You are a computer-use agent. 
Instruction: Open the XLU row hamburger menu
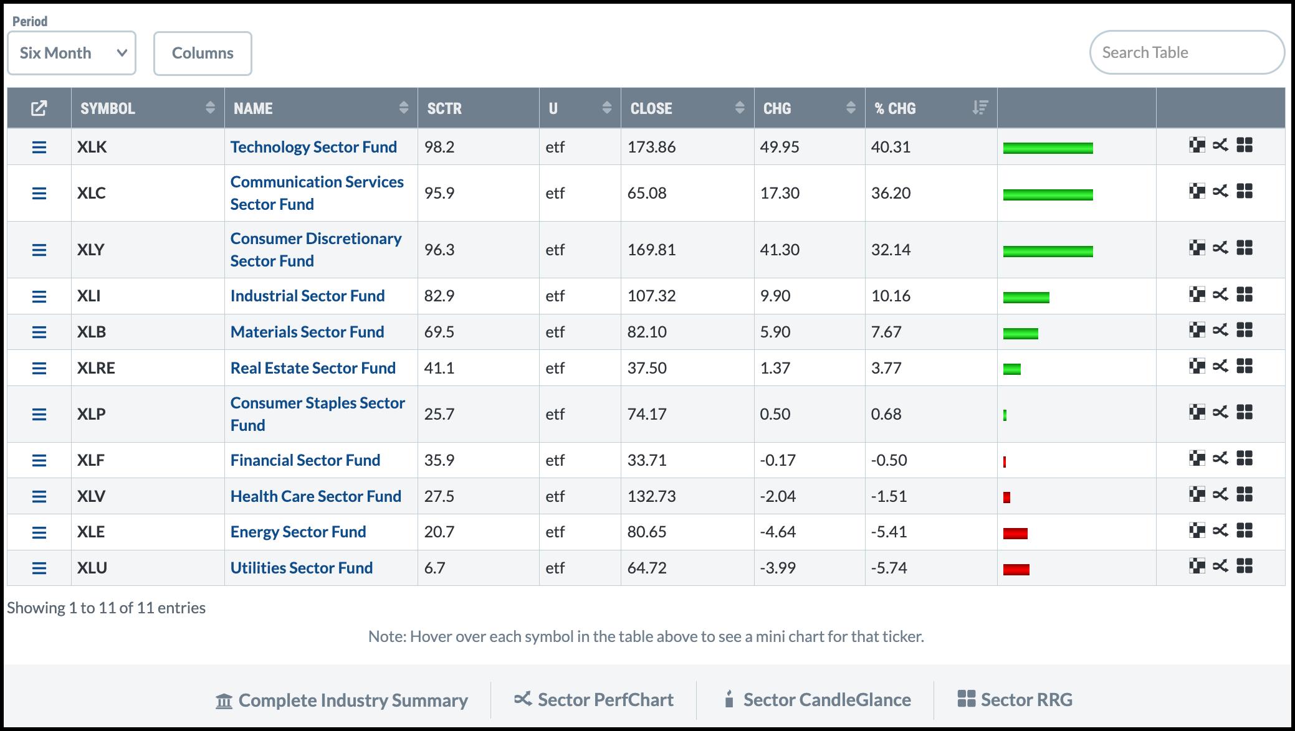pos(39,568)
